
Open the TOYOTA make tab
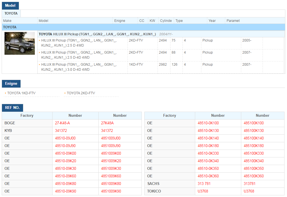click(11, 13)
